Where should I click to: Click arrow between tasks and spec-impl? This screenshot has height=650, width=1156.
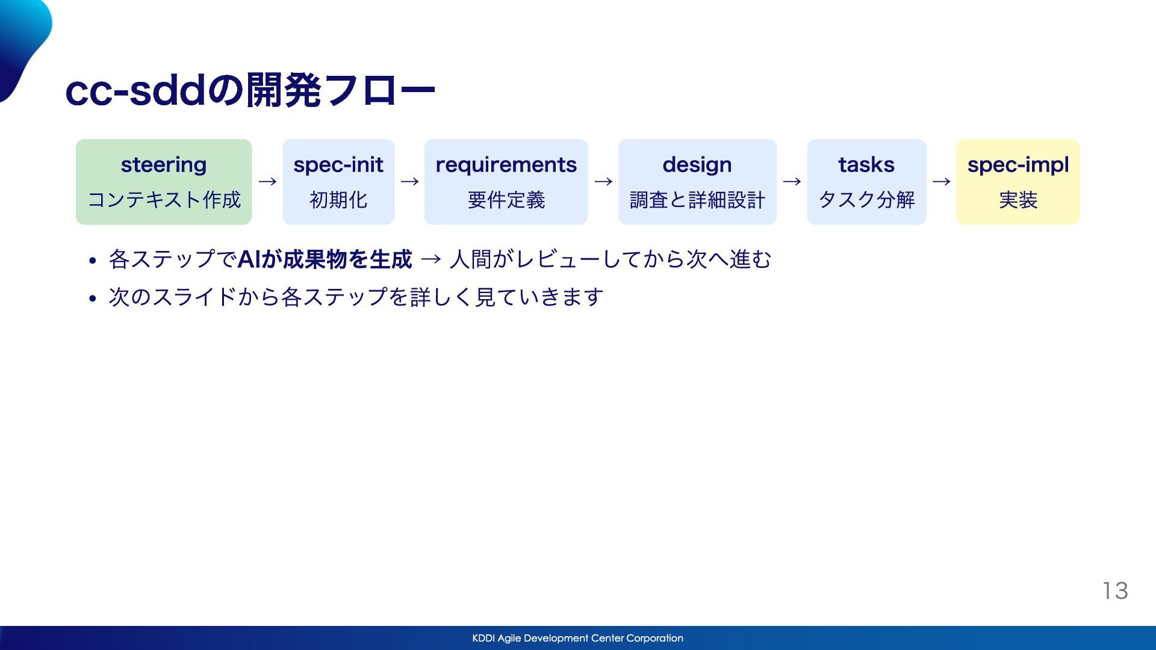click(x=941, y=182)
